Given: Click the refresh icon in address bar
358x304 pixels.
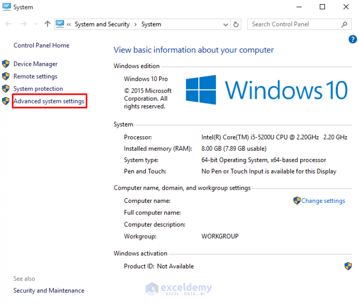Looking at the screenshot, I should [x=236, y=24].
